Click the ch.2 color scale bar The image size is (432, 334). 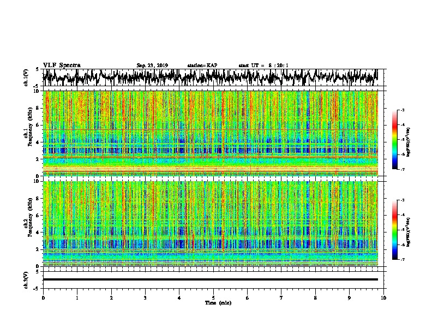pyautogui.click(x=394, y=230)
